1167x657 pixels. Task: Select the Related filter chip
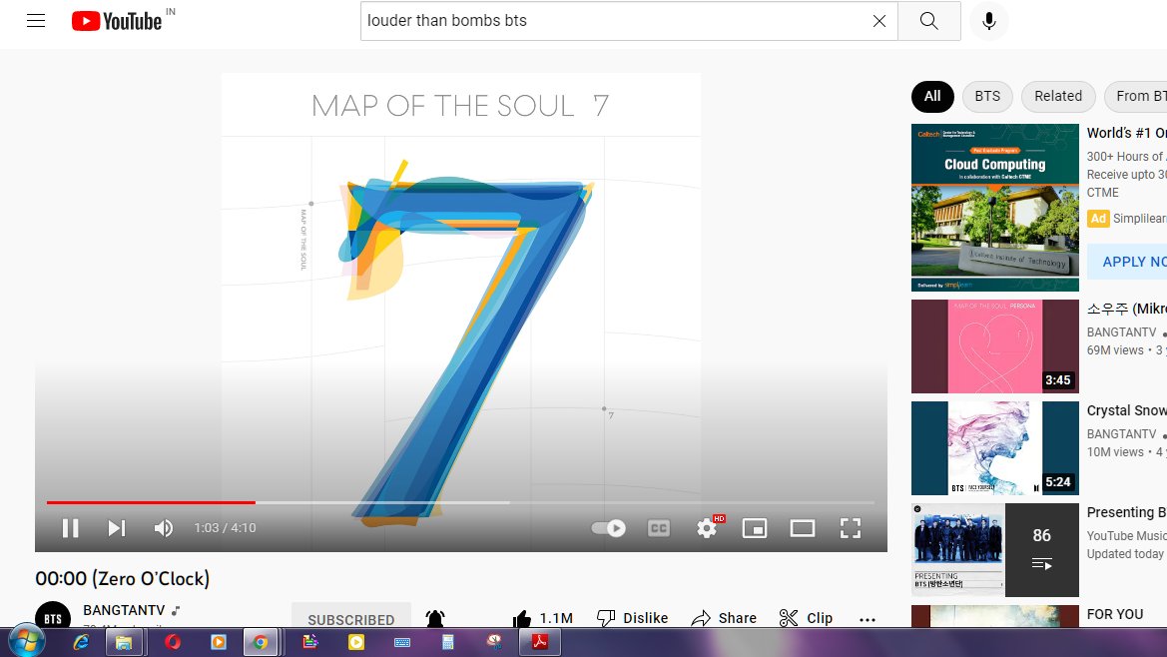coord(1057,97)
